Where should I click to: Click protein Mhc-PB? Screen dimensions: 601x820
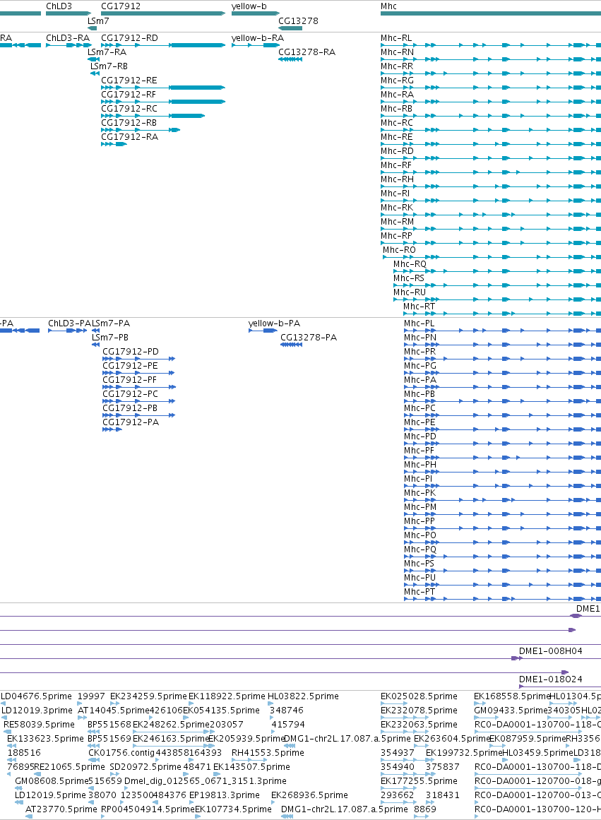pyautogui.click(x=419, y=394)
